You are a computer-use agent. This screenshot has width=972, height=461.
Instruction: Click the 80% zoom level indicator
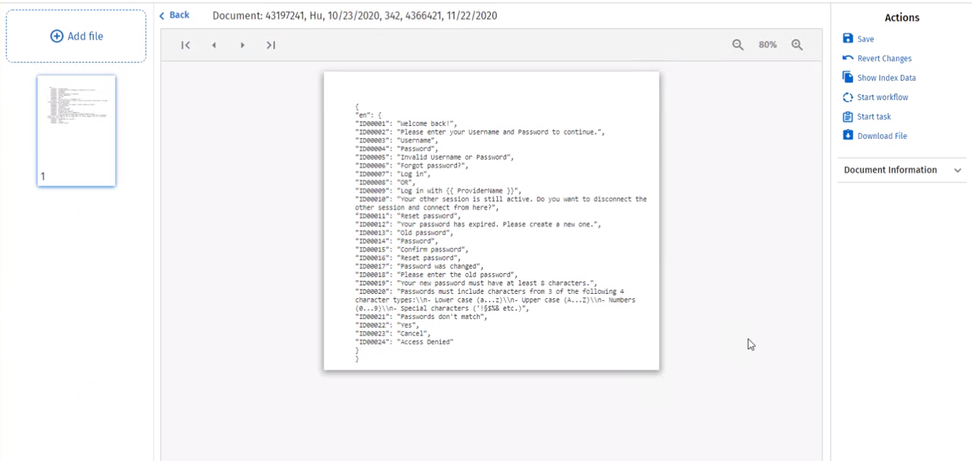pos(767,45)
